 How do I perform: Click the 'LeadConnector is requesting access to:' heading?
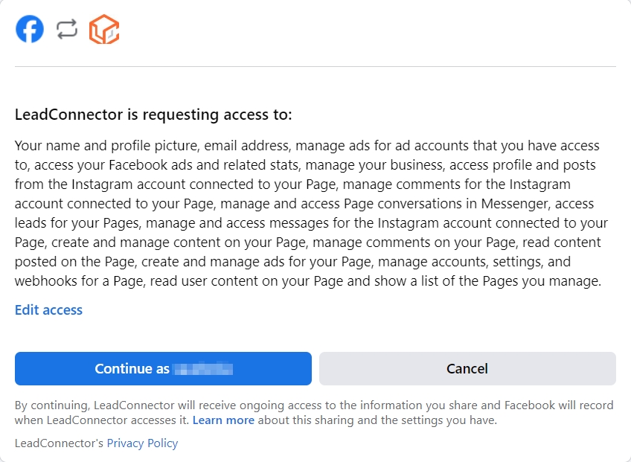pos(153,115)
